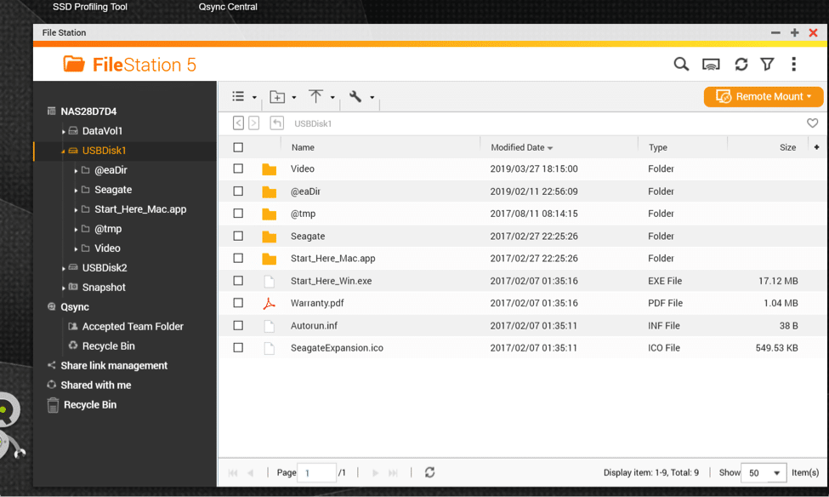The height and width of the screenshot is (497, 829).
Task: Open the create folder dropdown arrow
Action: pyautogui.click(x=294, y=97)
